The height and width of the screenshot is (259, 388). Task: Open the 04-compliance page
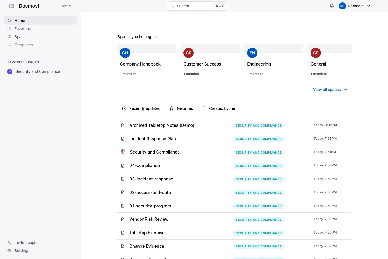[x=144, y=165]
